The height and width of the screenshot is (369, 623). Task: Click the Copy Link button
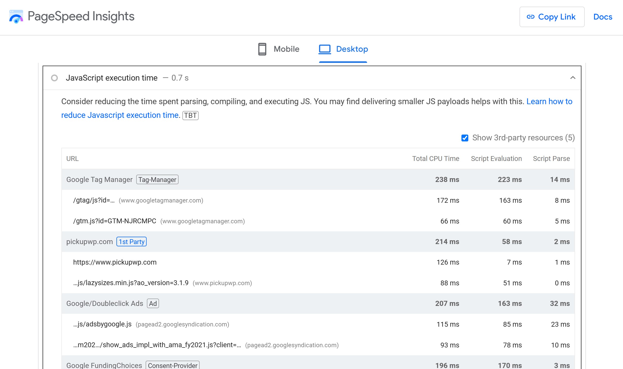[x=551, y=16]
